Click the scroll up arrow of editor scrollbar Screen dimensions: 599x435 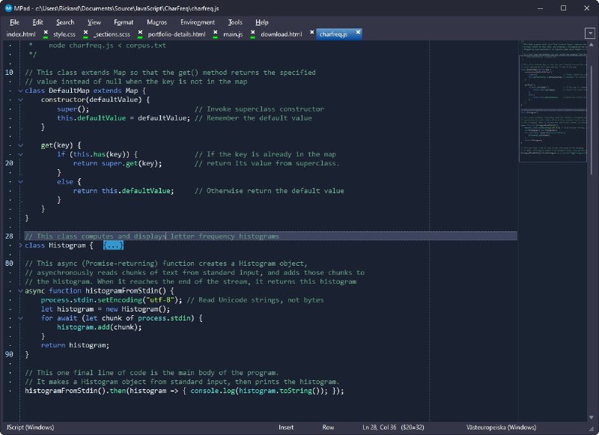click(x=592, y=45)
